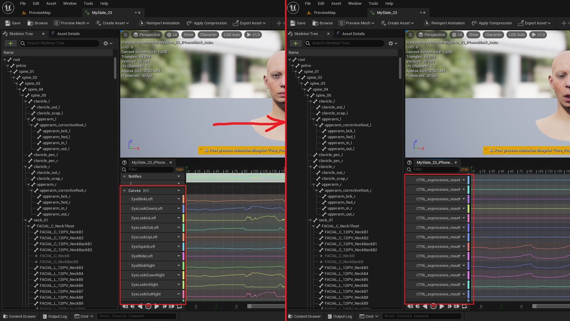
Task: Open Cmd dropdown in the right window
Action: click(369, 316)
